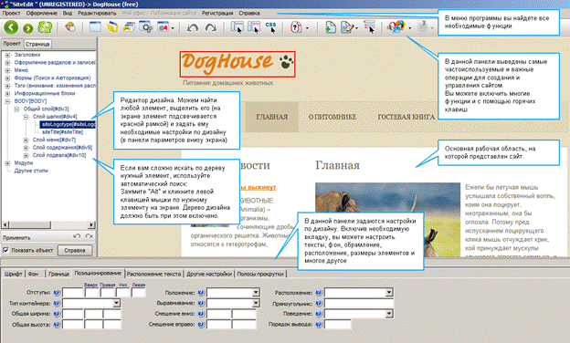
Task: Click the tree panel scrollbar right arrow
Action: 91,225
